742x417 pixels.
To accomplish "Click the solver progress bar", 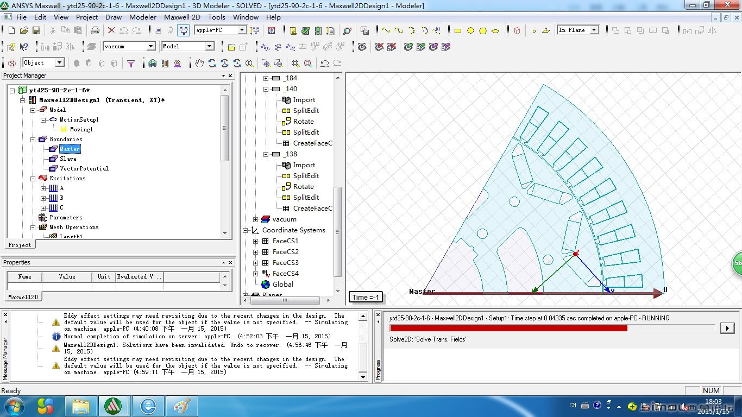I will [x=552, y=328].
